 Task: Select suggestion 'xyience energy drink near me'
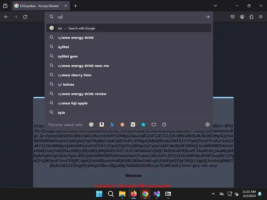tap(129, 65)
